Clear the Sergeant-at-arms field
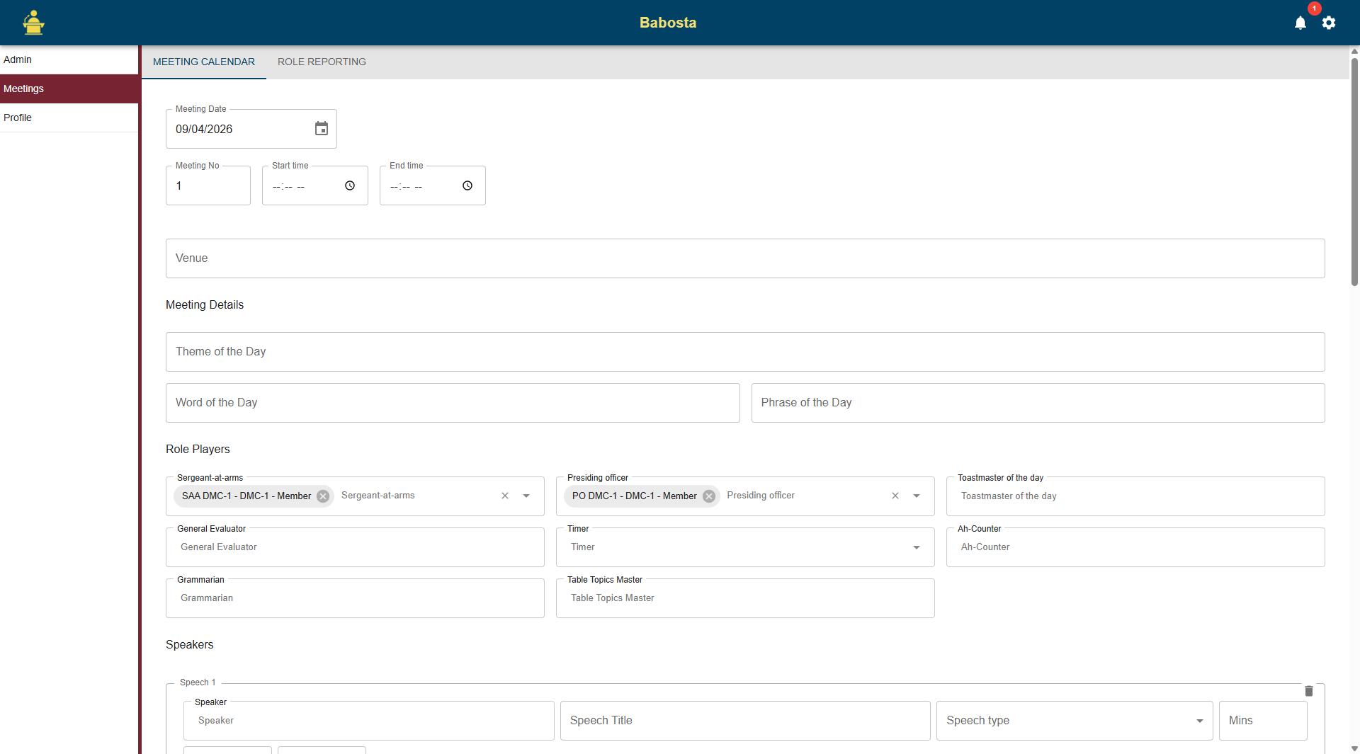This screenshot has width=1360, height=754. pyautogui.click(x=505, y=496)
